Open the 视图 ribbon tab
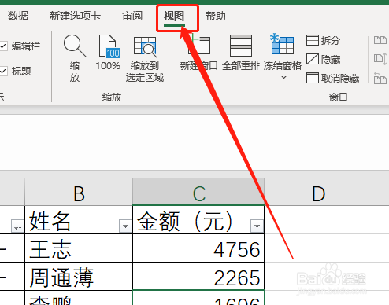 (174, 17)
